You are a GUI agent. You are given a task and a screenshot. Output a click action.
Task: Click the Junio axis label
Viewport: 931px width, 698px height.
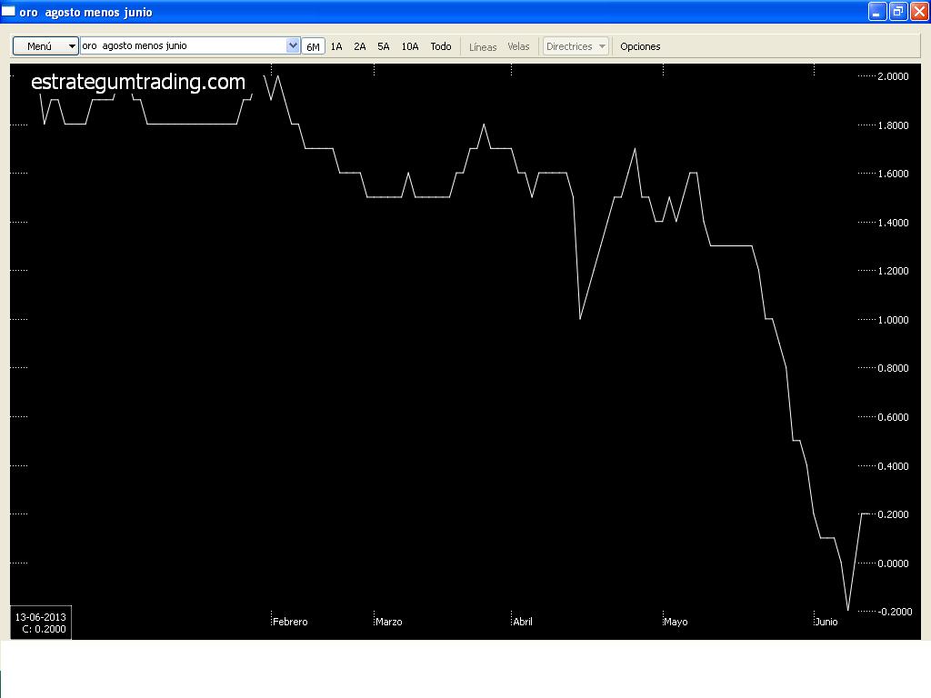(x=826, y=622)
